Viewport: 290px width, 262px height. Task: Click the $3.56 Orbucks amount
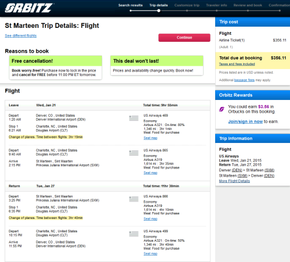263,107
